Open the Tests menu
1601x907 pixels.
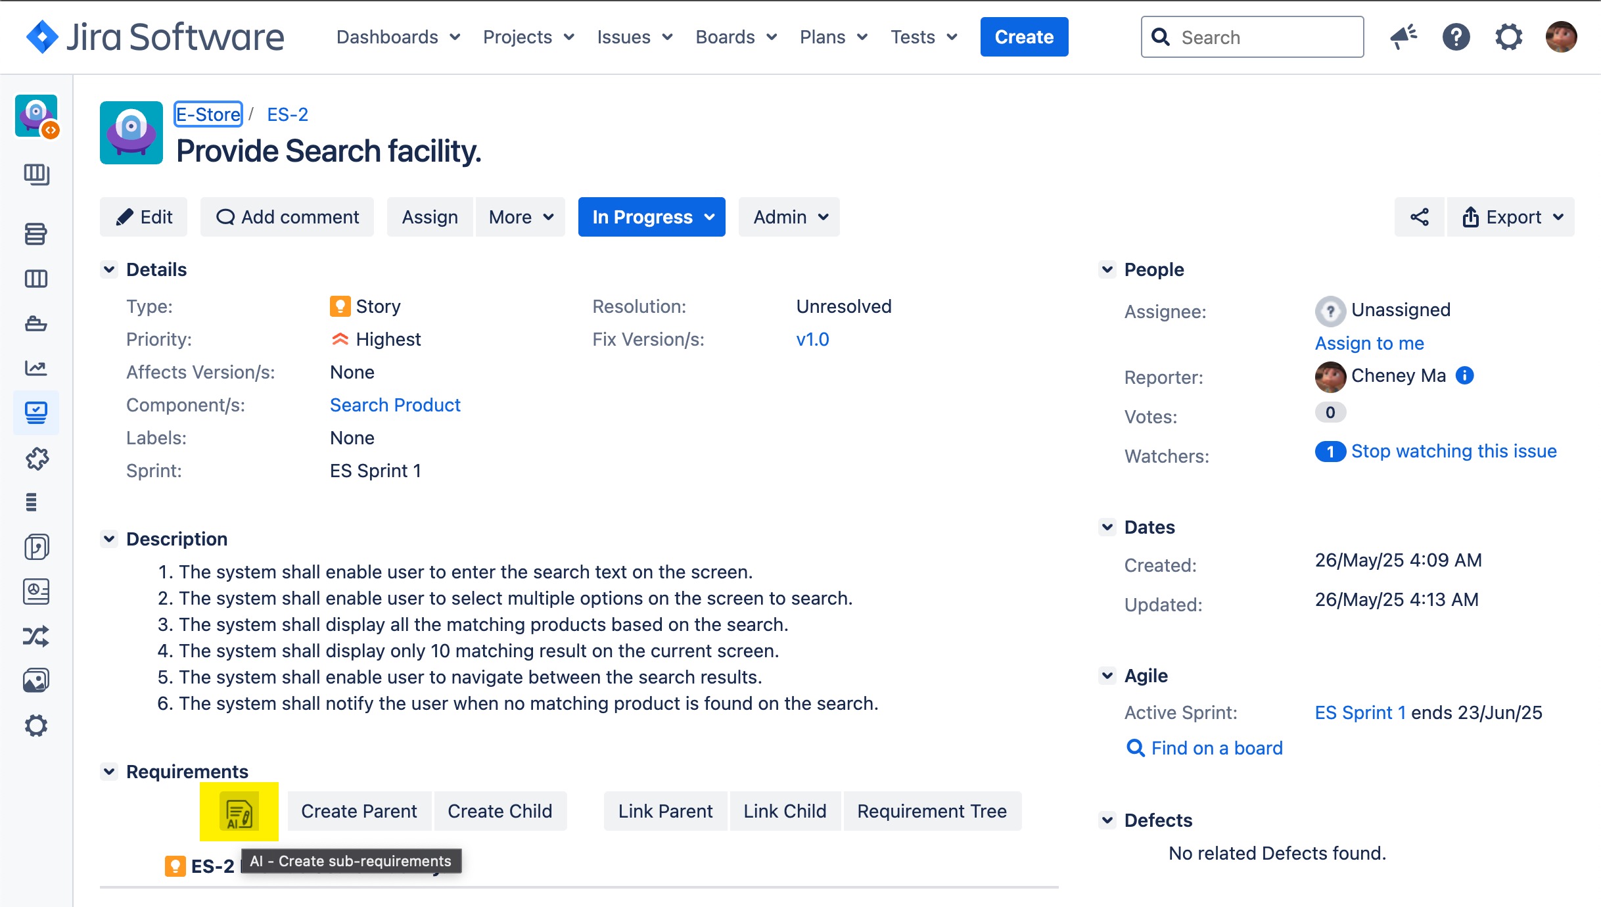pyautogui.click(x=923, y=37)
